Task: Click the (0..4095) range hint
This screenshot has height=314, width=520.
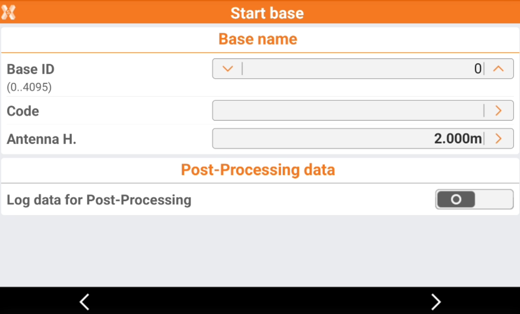Action: click(x=29, y=87)
